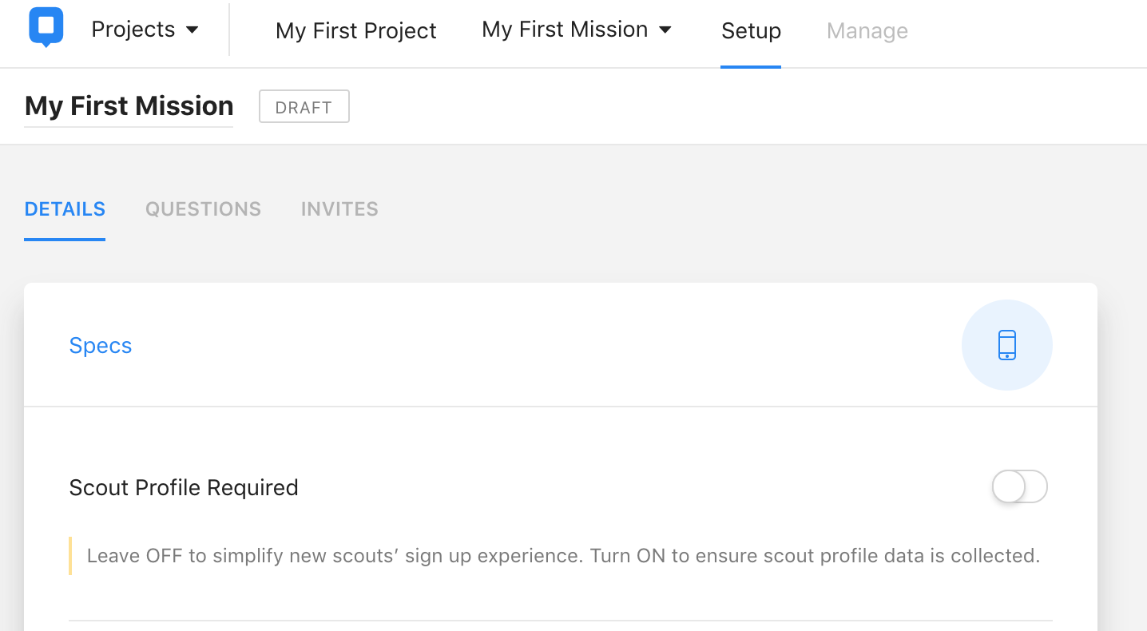This screenshot has height=631, width=1147.
Task: Click the caret arrow beside My First Mission
Action: pos(665,30)
